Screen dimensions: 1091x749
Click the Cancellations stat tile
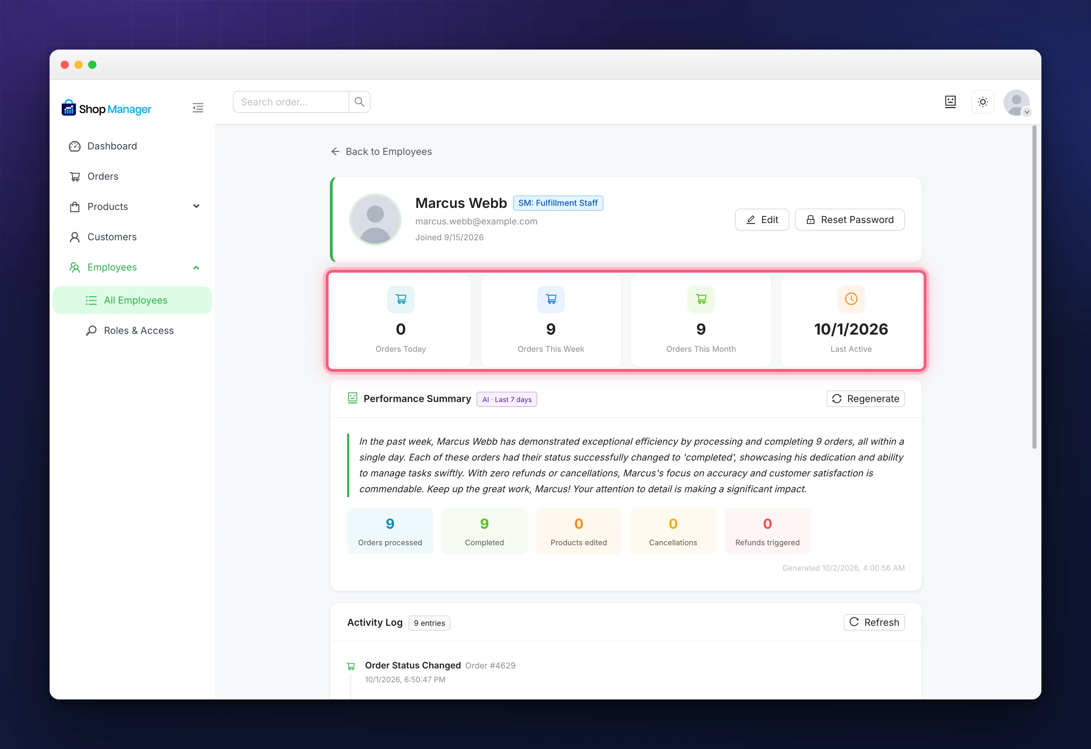pos(673,531)
